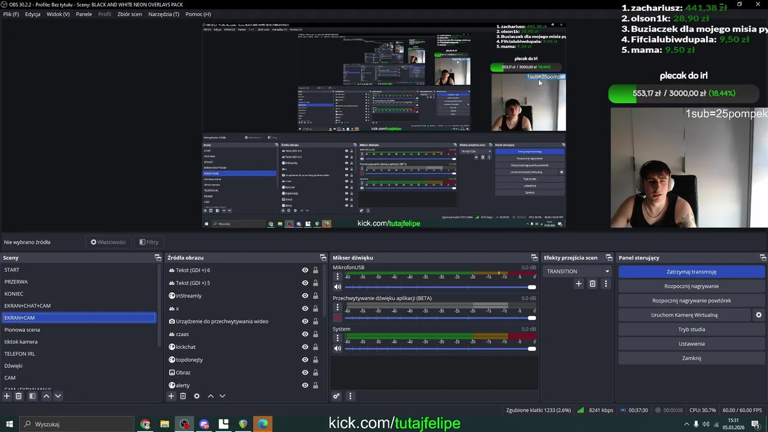Open virtual camera settings gear
This screenshot has width=768, height=432.
coord(758,315)
